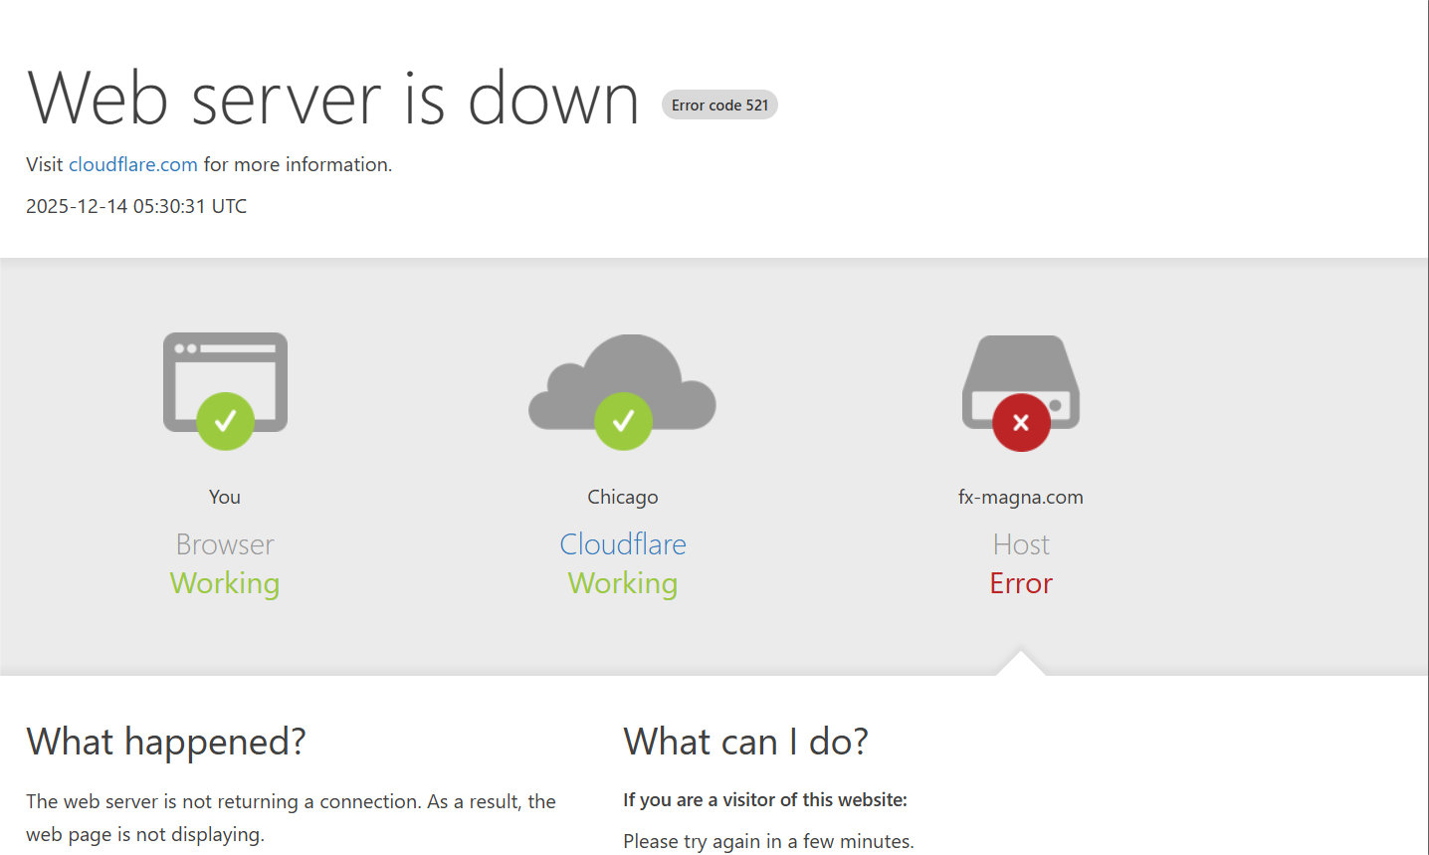The width and height of the screenshot is (1429, 855).
Task: Click the green checkmark on cloud icon
Action: click(x=623, y=421)
